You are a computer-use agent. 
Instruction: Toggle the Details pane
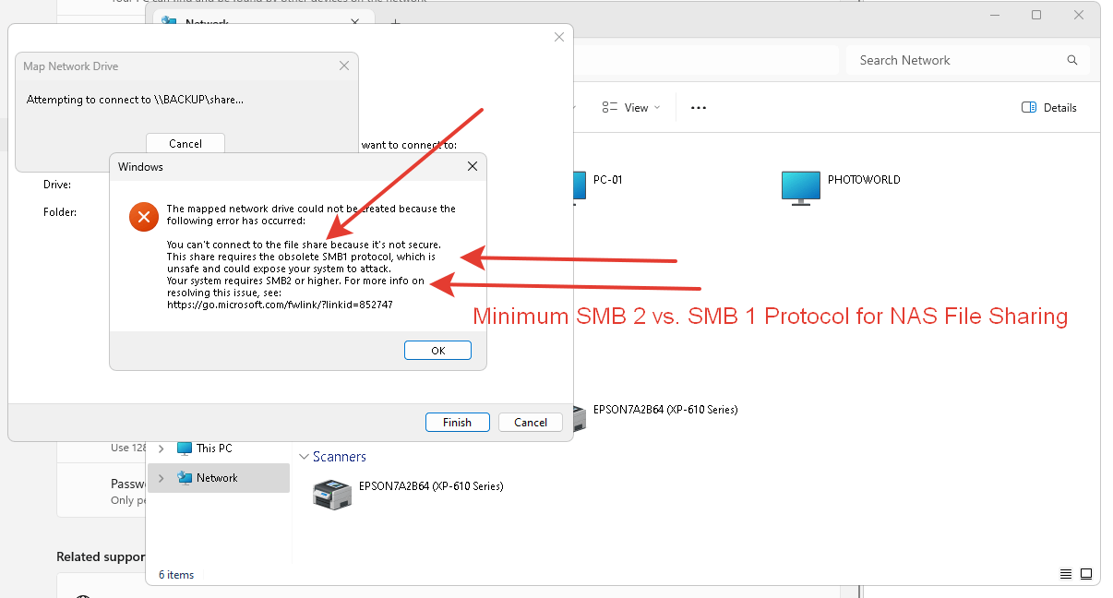click(1049, 108)
